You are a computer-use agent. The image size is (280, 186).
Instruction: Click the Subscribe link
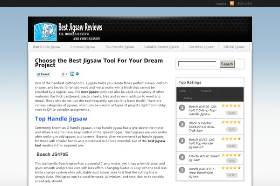click(x=245, y=3)
